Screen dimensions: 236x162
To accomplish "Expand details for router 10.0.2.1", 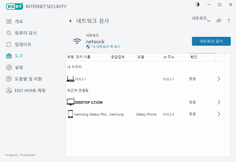I will tap(219, 79).
